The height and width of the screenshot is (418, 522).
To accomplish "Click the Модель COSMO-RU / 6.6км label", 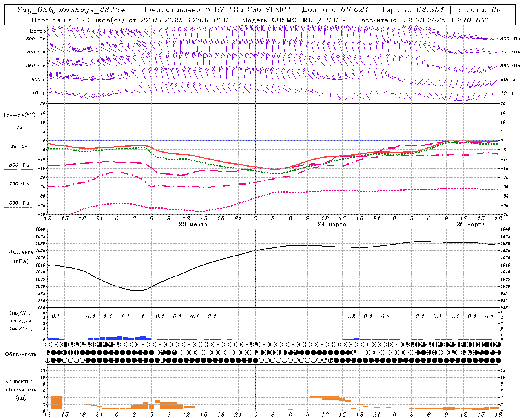I will 294,20.
